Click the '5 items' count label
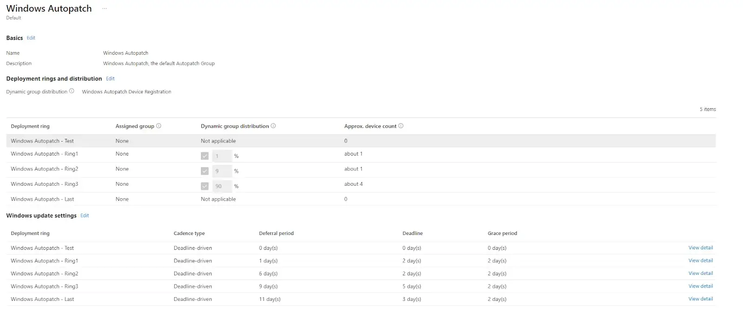This screenshot has height=332, width=743. (708, 110)
